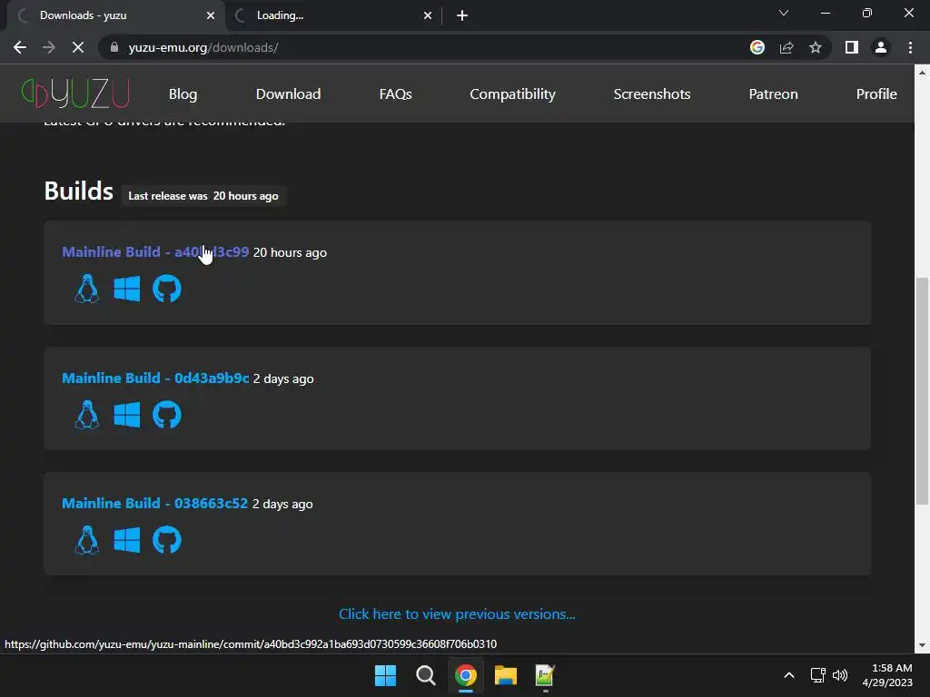Click the '2 days ago' text beside 038663c52
Screen dimensions: 930x697
pyautogui.click(x=283, y=504)
